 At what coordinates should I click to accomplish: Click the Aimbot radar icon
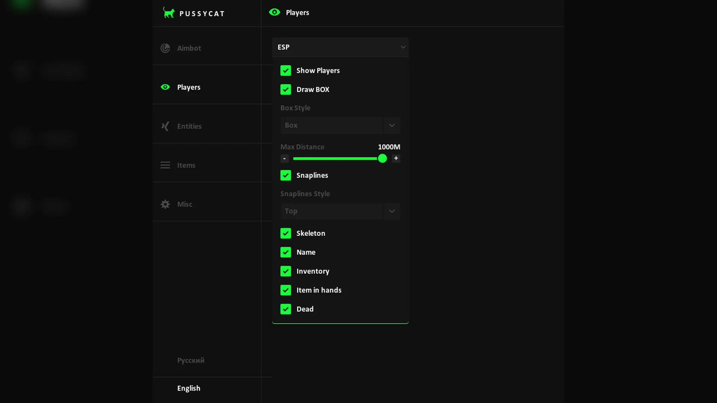pos(165,48)
